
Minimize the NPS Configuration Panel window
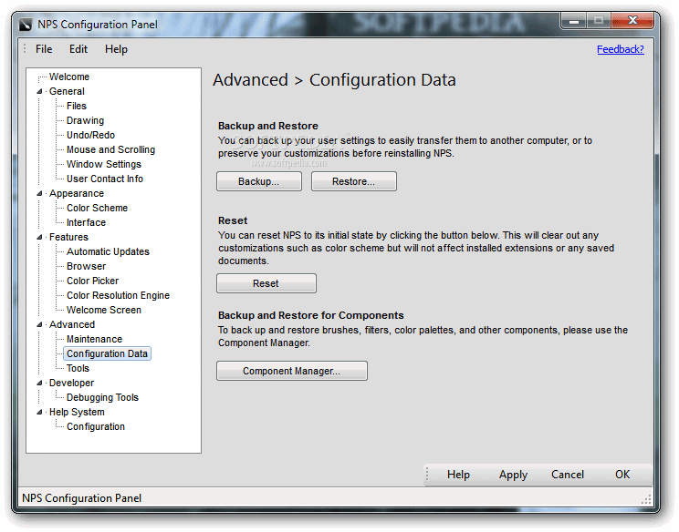[574, 21]
